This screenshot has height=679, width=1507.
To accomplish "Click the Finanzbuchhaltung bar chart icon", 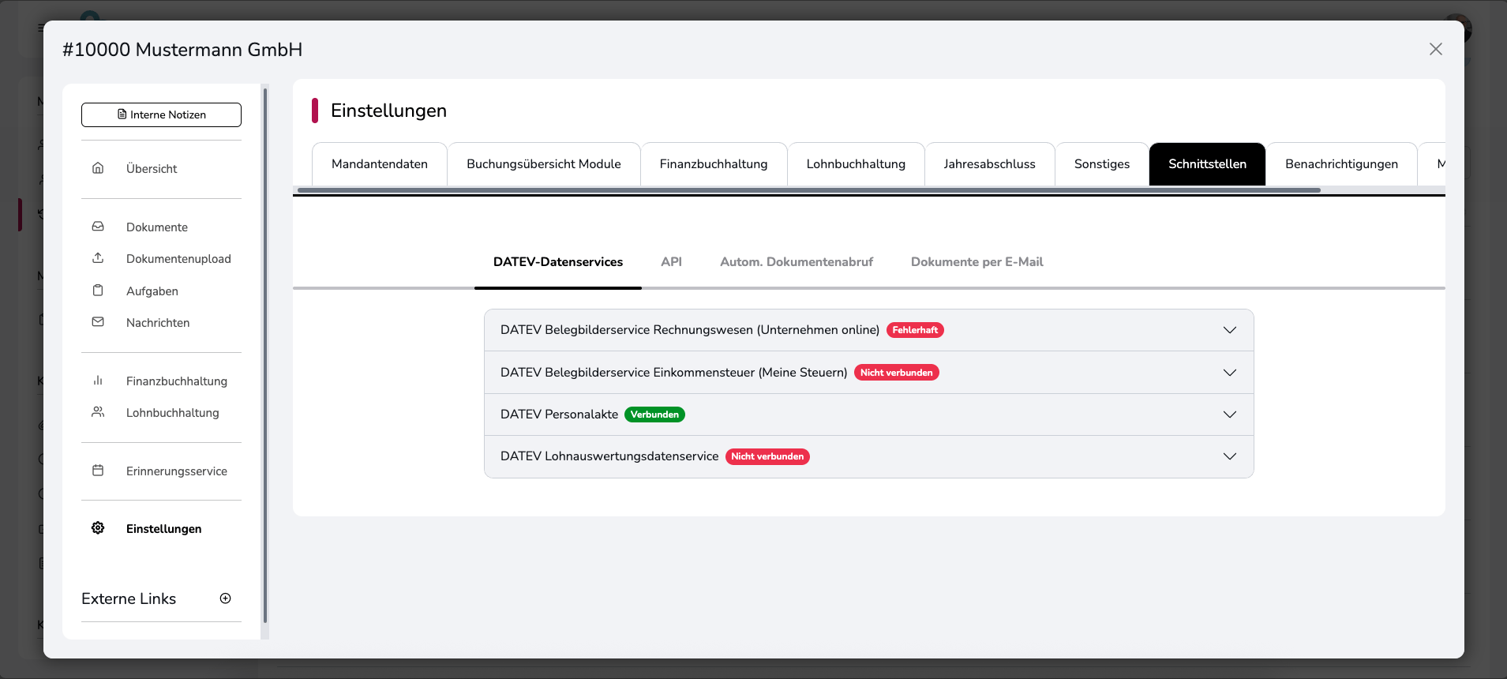I will pyautogui.click(x=98, y=381).
